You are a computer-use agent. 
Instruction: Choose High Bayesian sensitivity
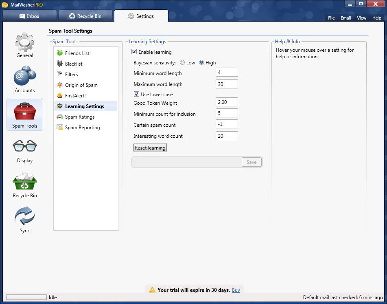pos(201,63)
